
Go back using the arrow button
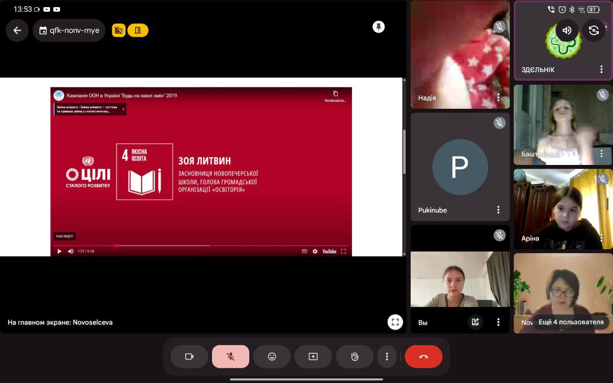[x=17, y=31]
